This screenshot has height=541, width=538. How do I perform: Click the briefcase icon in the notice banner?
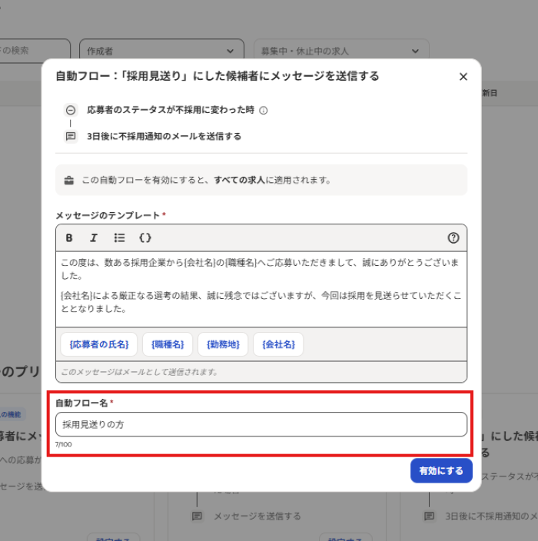[x=69, y=180]
